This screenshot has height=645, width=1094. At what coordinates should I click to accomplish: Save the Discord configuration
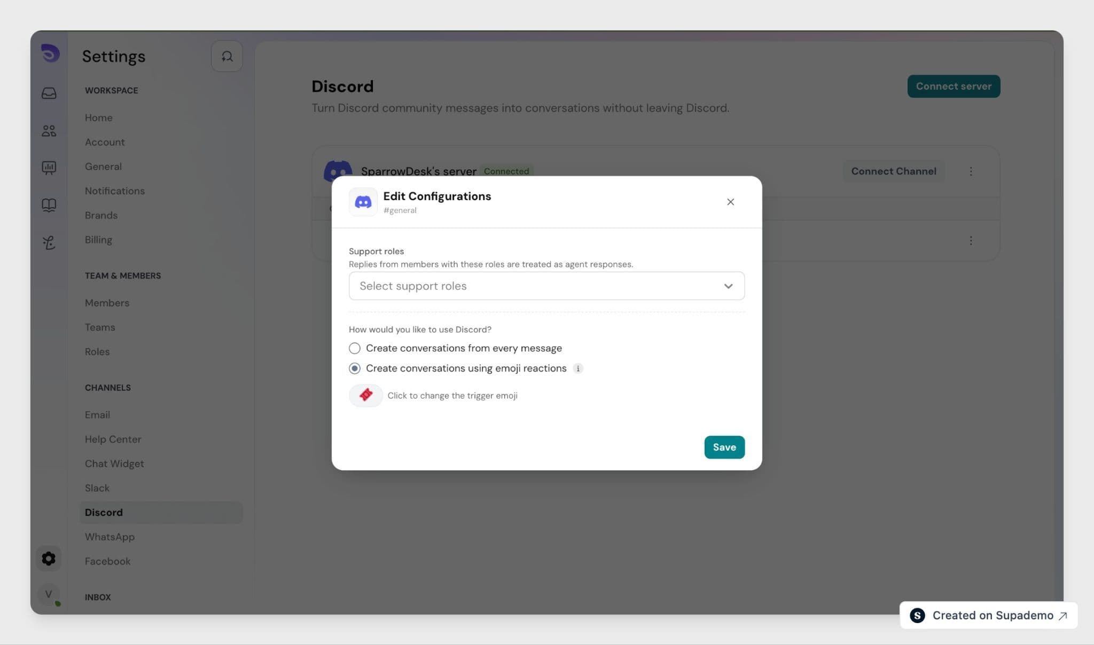(724, 447)
